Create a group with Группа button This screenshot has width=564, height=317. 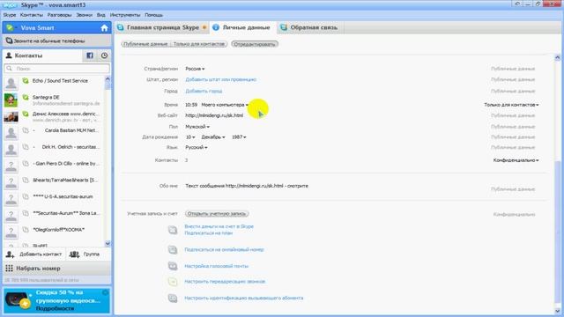click(x=85, y=254)
